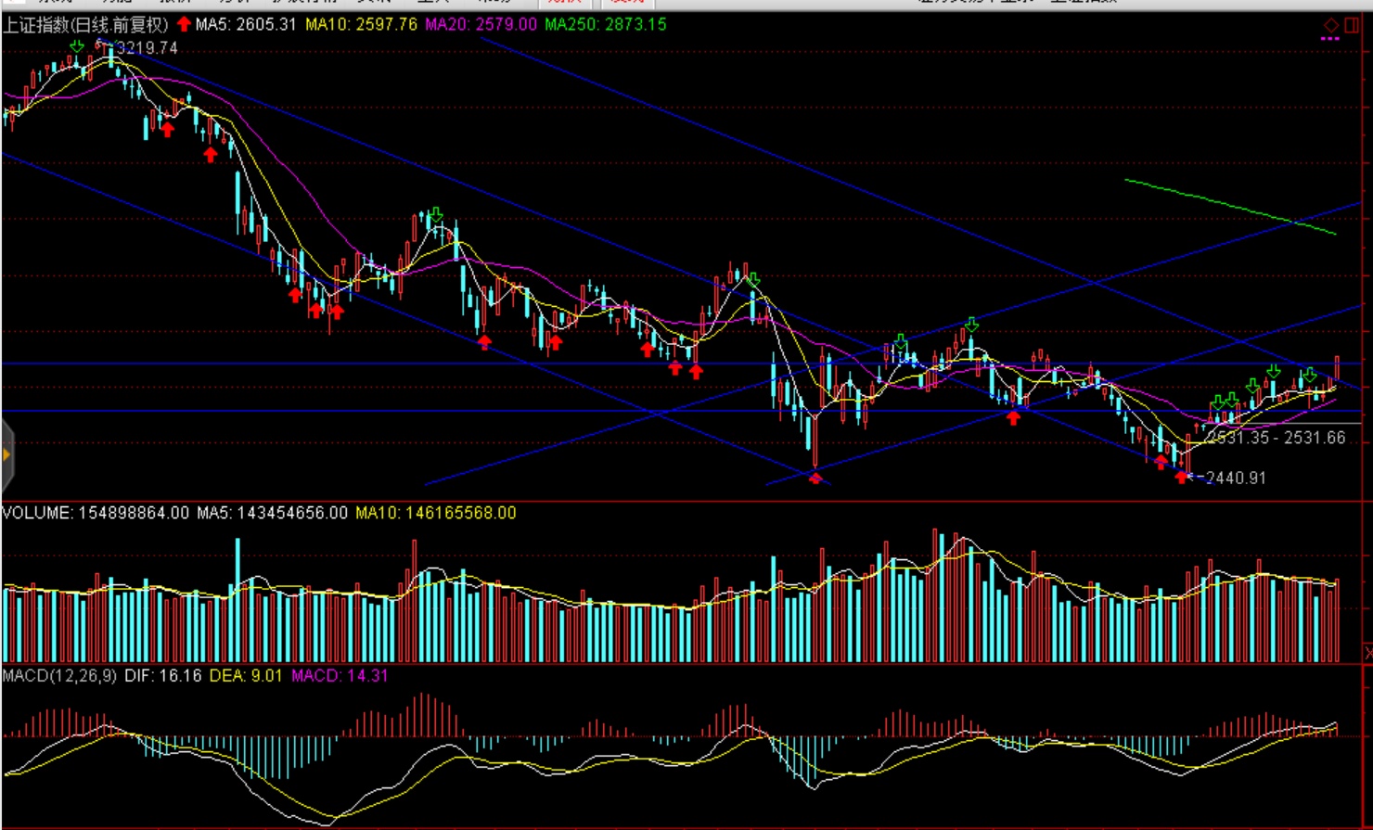The width and height of the screenshot is (1373, 830).
Task: Open the MACD(12,26,9) indicator parameters
Action: click(59, 676)
